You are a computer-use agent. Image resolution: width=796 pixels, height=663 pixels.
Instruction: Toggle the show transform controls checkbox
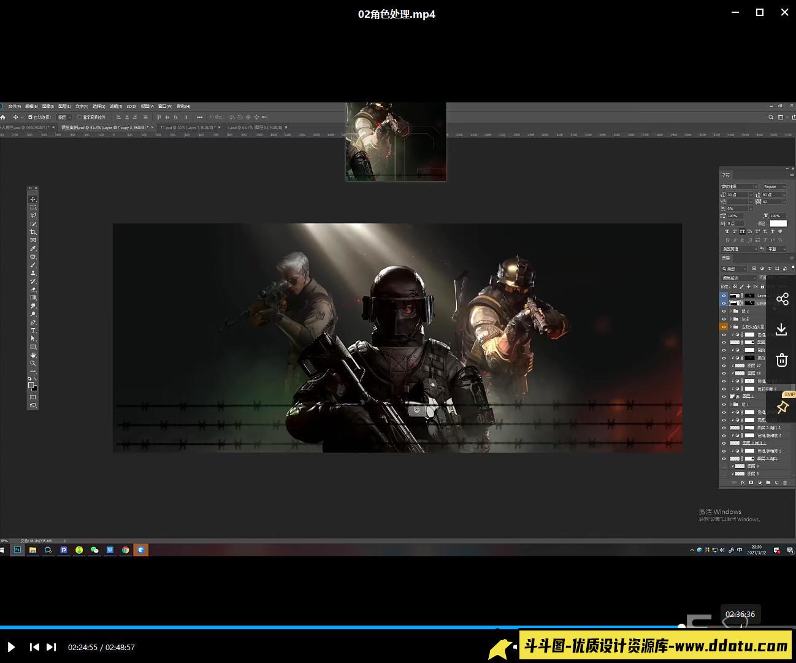coord(79,117)
